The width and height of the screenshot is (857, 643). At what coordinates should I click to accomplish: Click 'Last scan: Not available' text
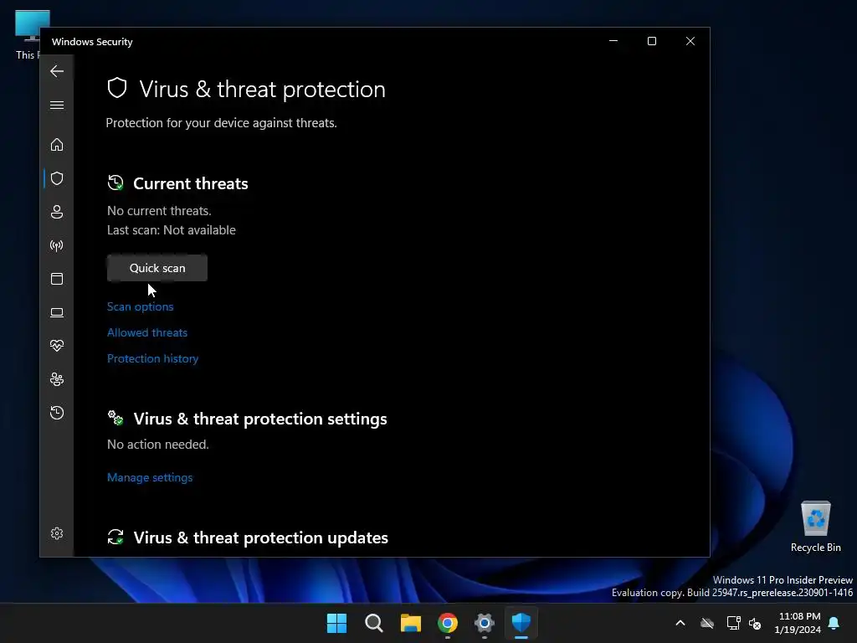172,230
